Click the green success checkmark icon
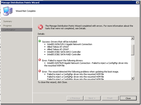141x105 pixels. (x=39, y=41)
